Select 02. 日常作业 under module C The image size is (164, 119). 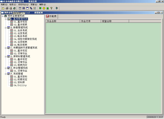(20, 54)
